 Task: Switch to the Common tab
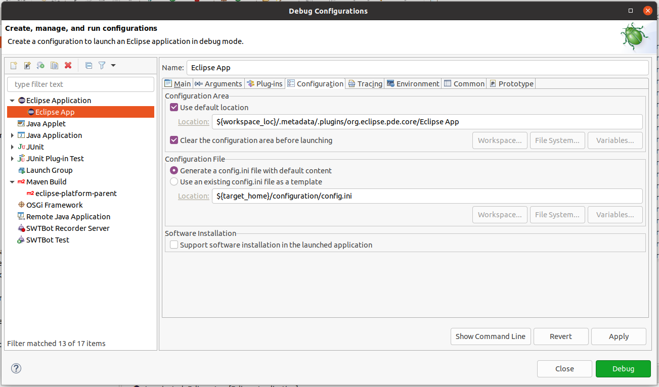point(464,84)
